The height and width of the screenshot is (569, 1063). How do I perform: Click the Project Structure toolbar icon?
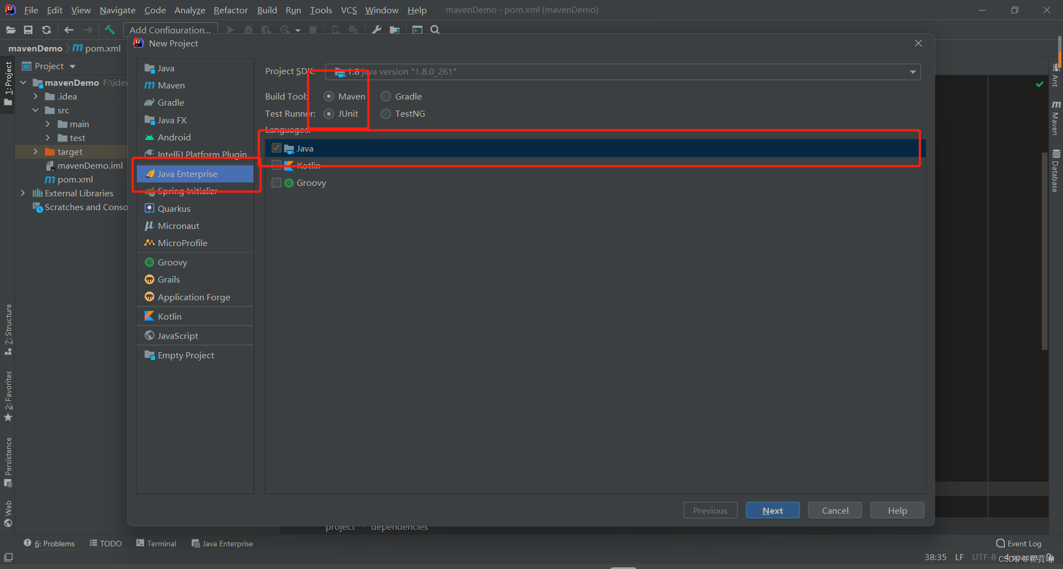pos(395,30)
